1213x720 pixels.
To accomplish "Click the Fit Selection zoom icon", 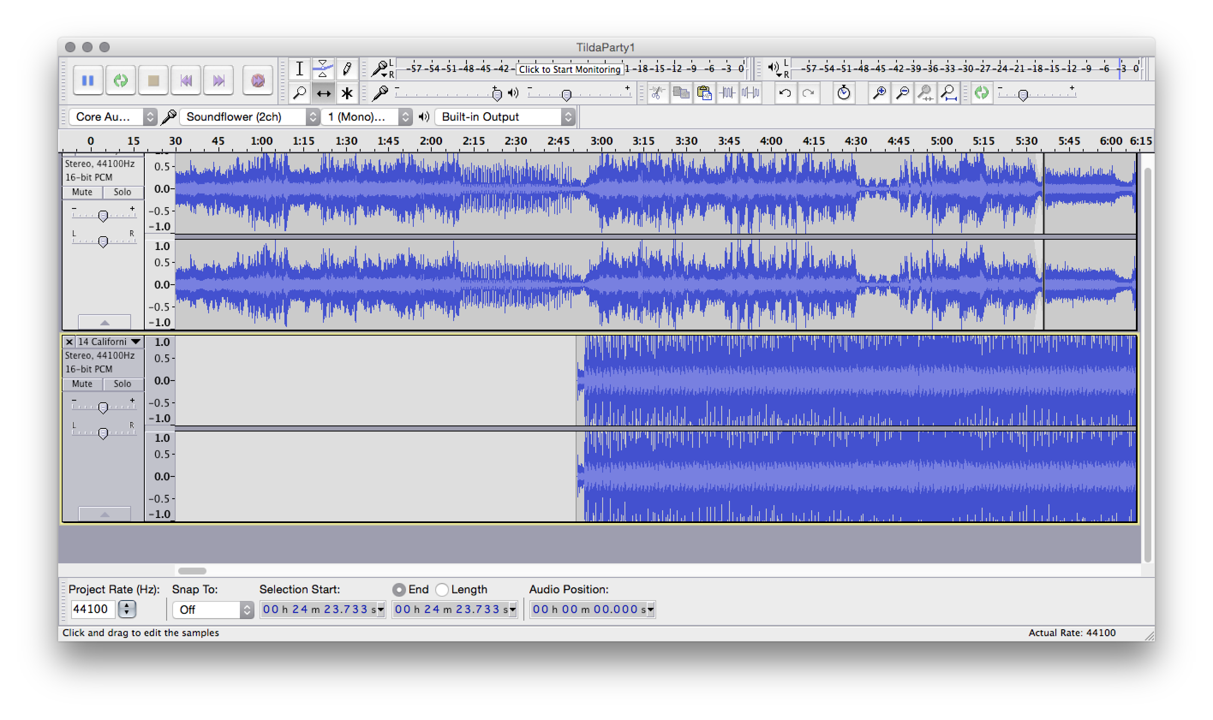I will 925,92.
